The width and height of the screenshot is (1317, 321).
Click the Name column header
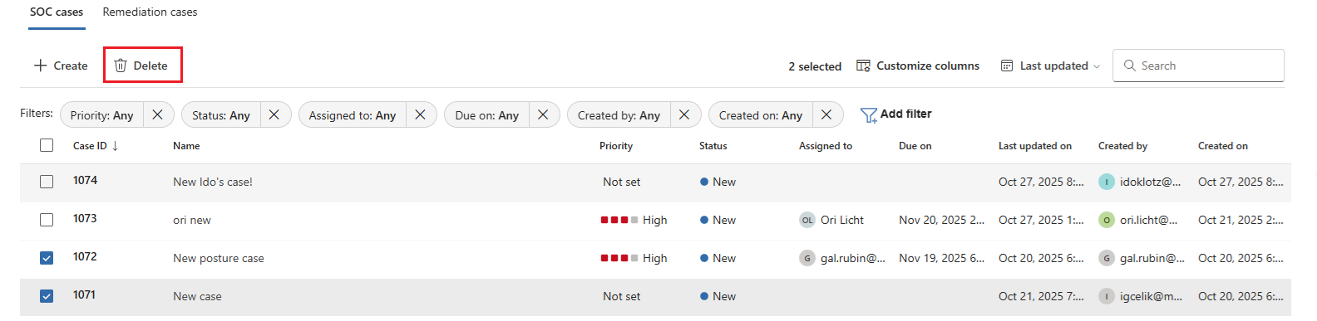(186, 146)
